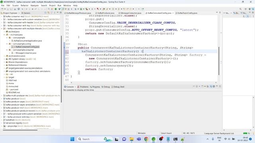The width and height of the screenshot is (255, 143).
Task: Open the Progress tab in the bottom panel
Action: tap(95, 87)
